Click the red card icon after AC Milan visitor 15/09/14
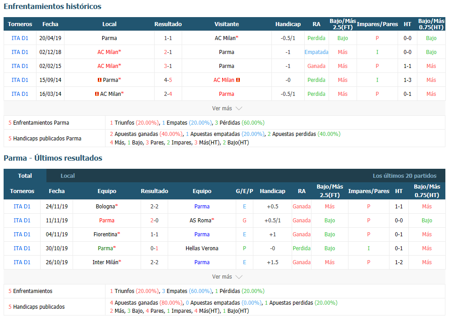Viewport: 458px width, 320px height. pos(238,80)
